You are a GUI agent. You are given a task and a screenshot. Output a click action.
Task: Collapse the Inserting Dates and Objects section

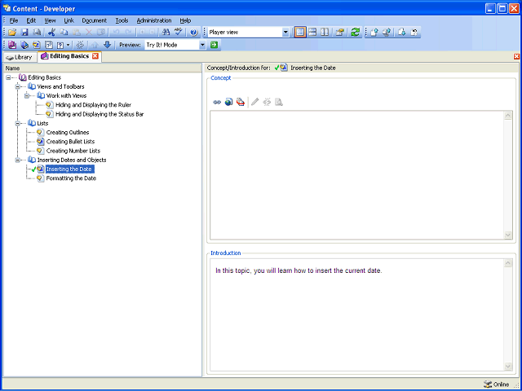(18, 160)
